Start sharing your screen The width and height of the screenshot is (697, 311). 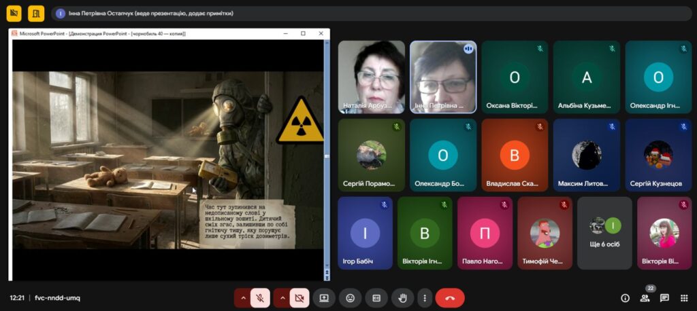point(324,297)
